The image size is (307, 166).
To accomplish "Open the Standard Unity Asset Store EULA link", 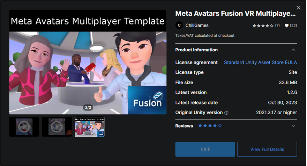I will click(260, 63).
